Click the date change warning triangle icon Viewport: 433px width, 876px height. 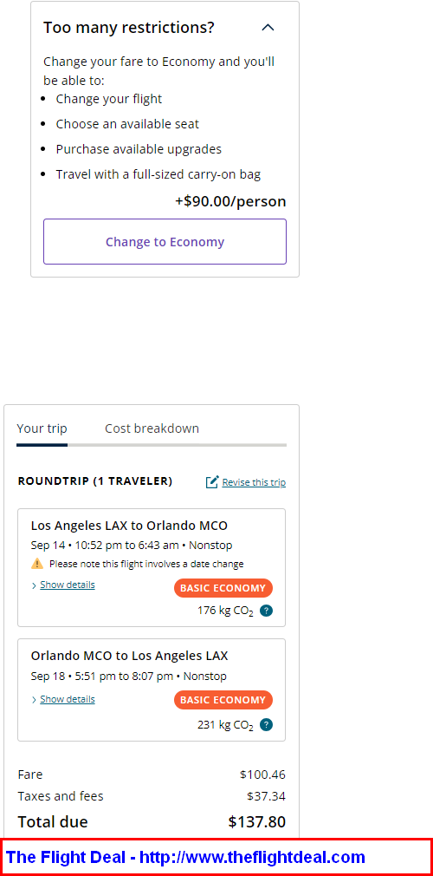(37, 564)
